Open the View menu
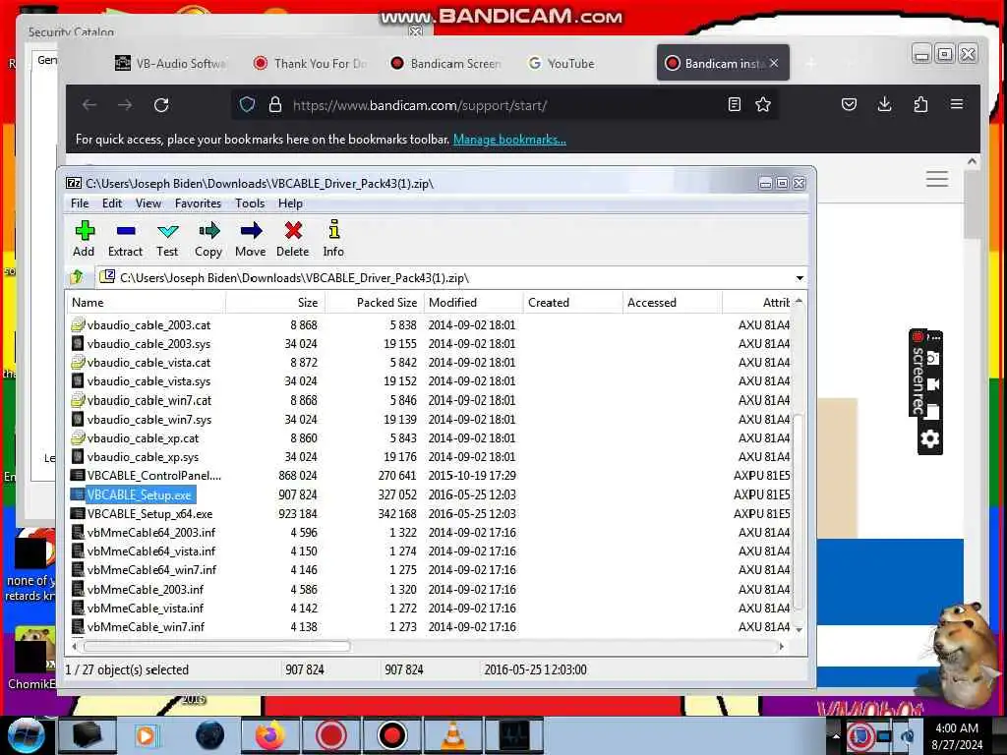This screenshot has width=1007, height=755. 148,203
